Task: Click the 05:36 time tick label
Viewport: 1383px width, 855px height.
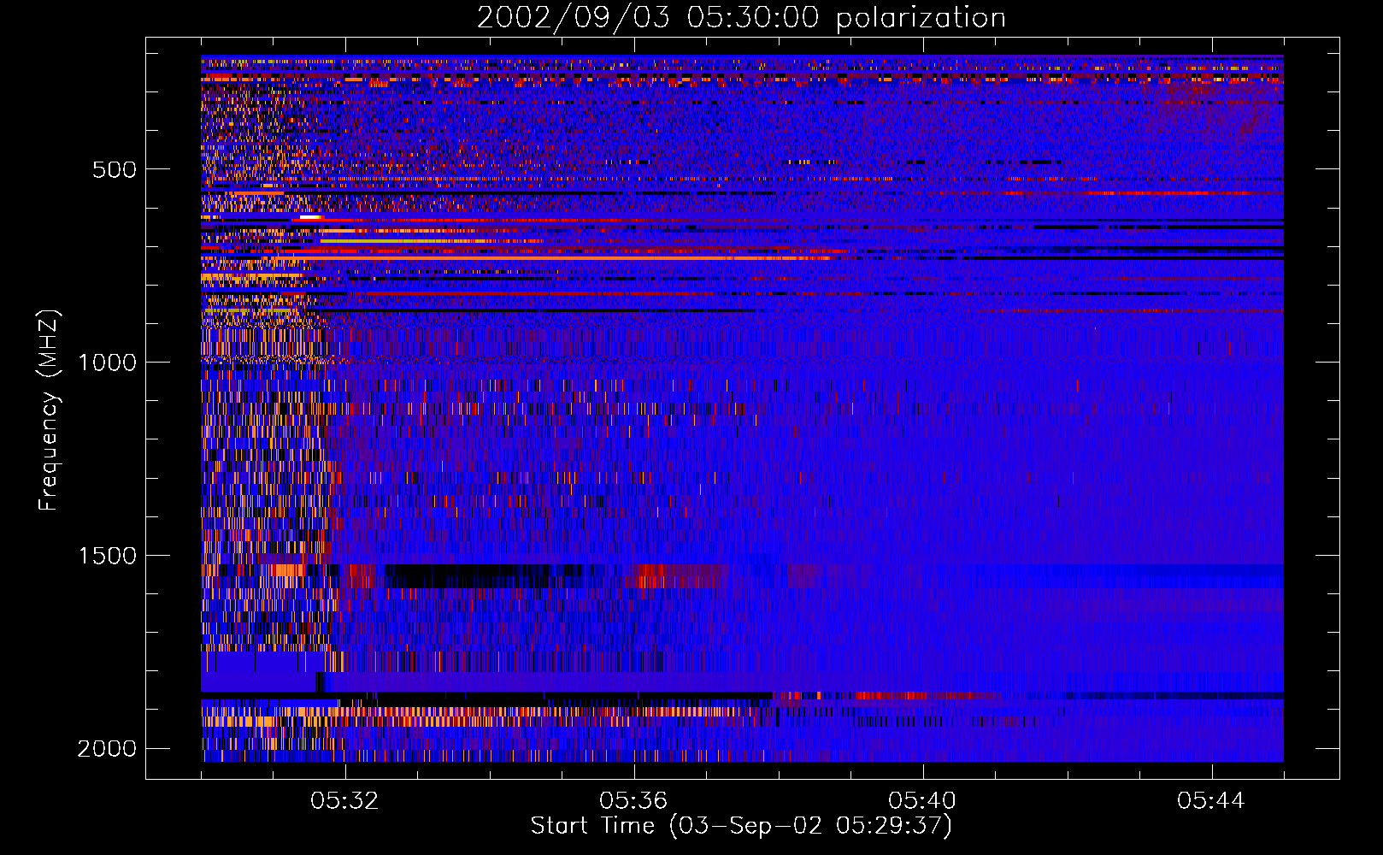Action: [634, 801]
